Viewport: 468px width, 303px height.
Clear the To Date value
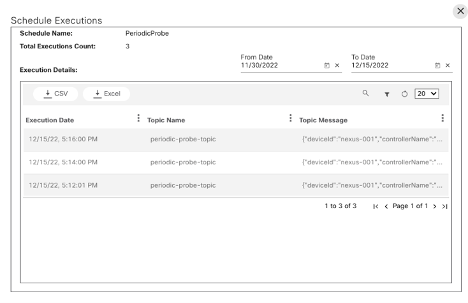448,66
